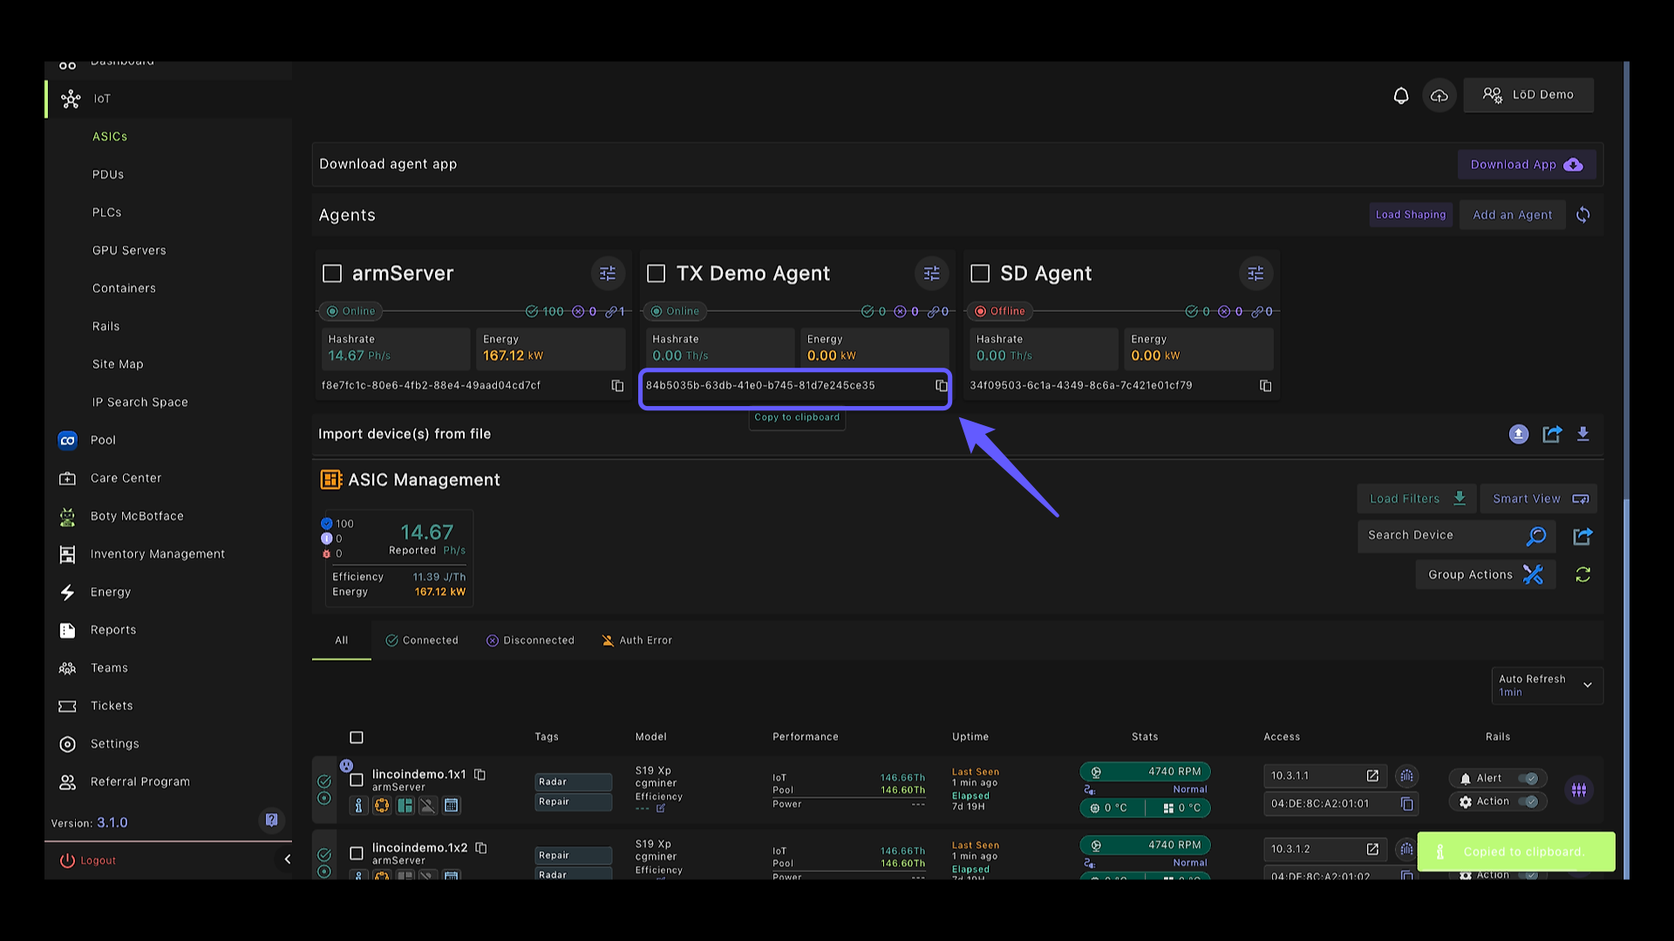Screen dimensions: 1674x941
Task: Click the Repair tag on lincoindemo.1x1
Action: [x=574, y=802]
